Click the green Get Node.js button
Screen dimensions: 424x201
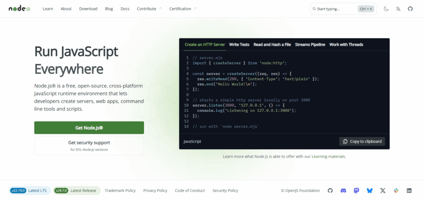(89, 128)
